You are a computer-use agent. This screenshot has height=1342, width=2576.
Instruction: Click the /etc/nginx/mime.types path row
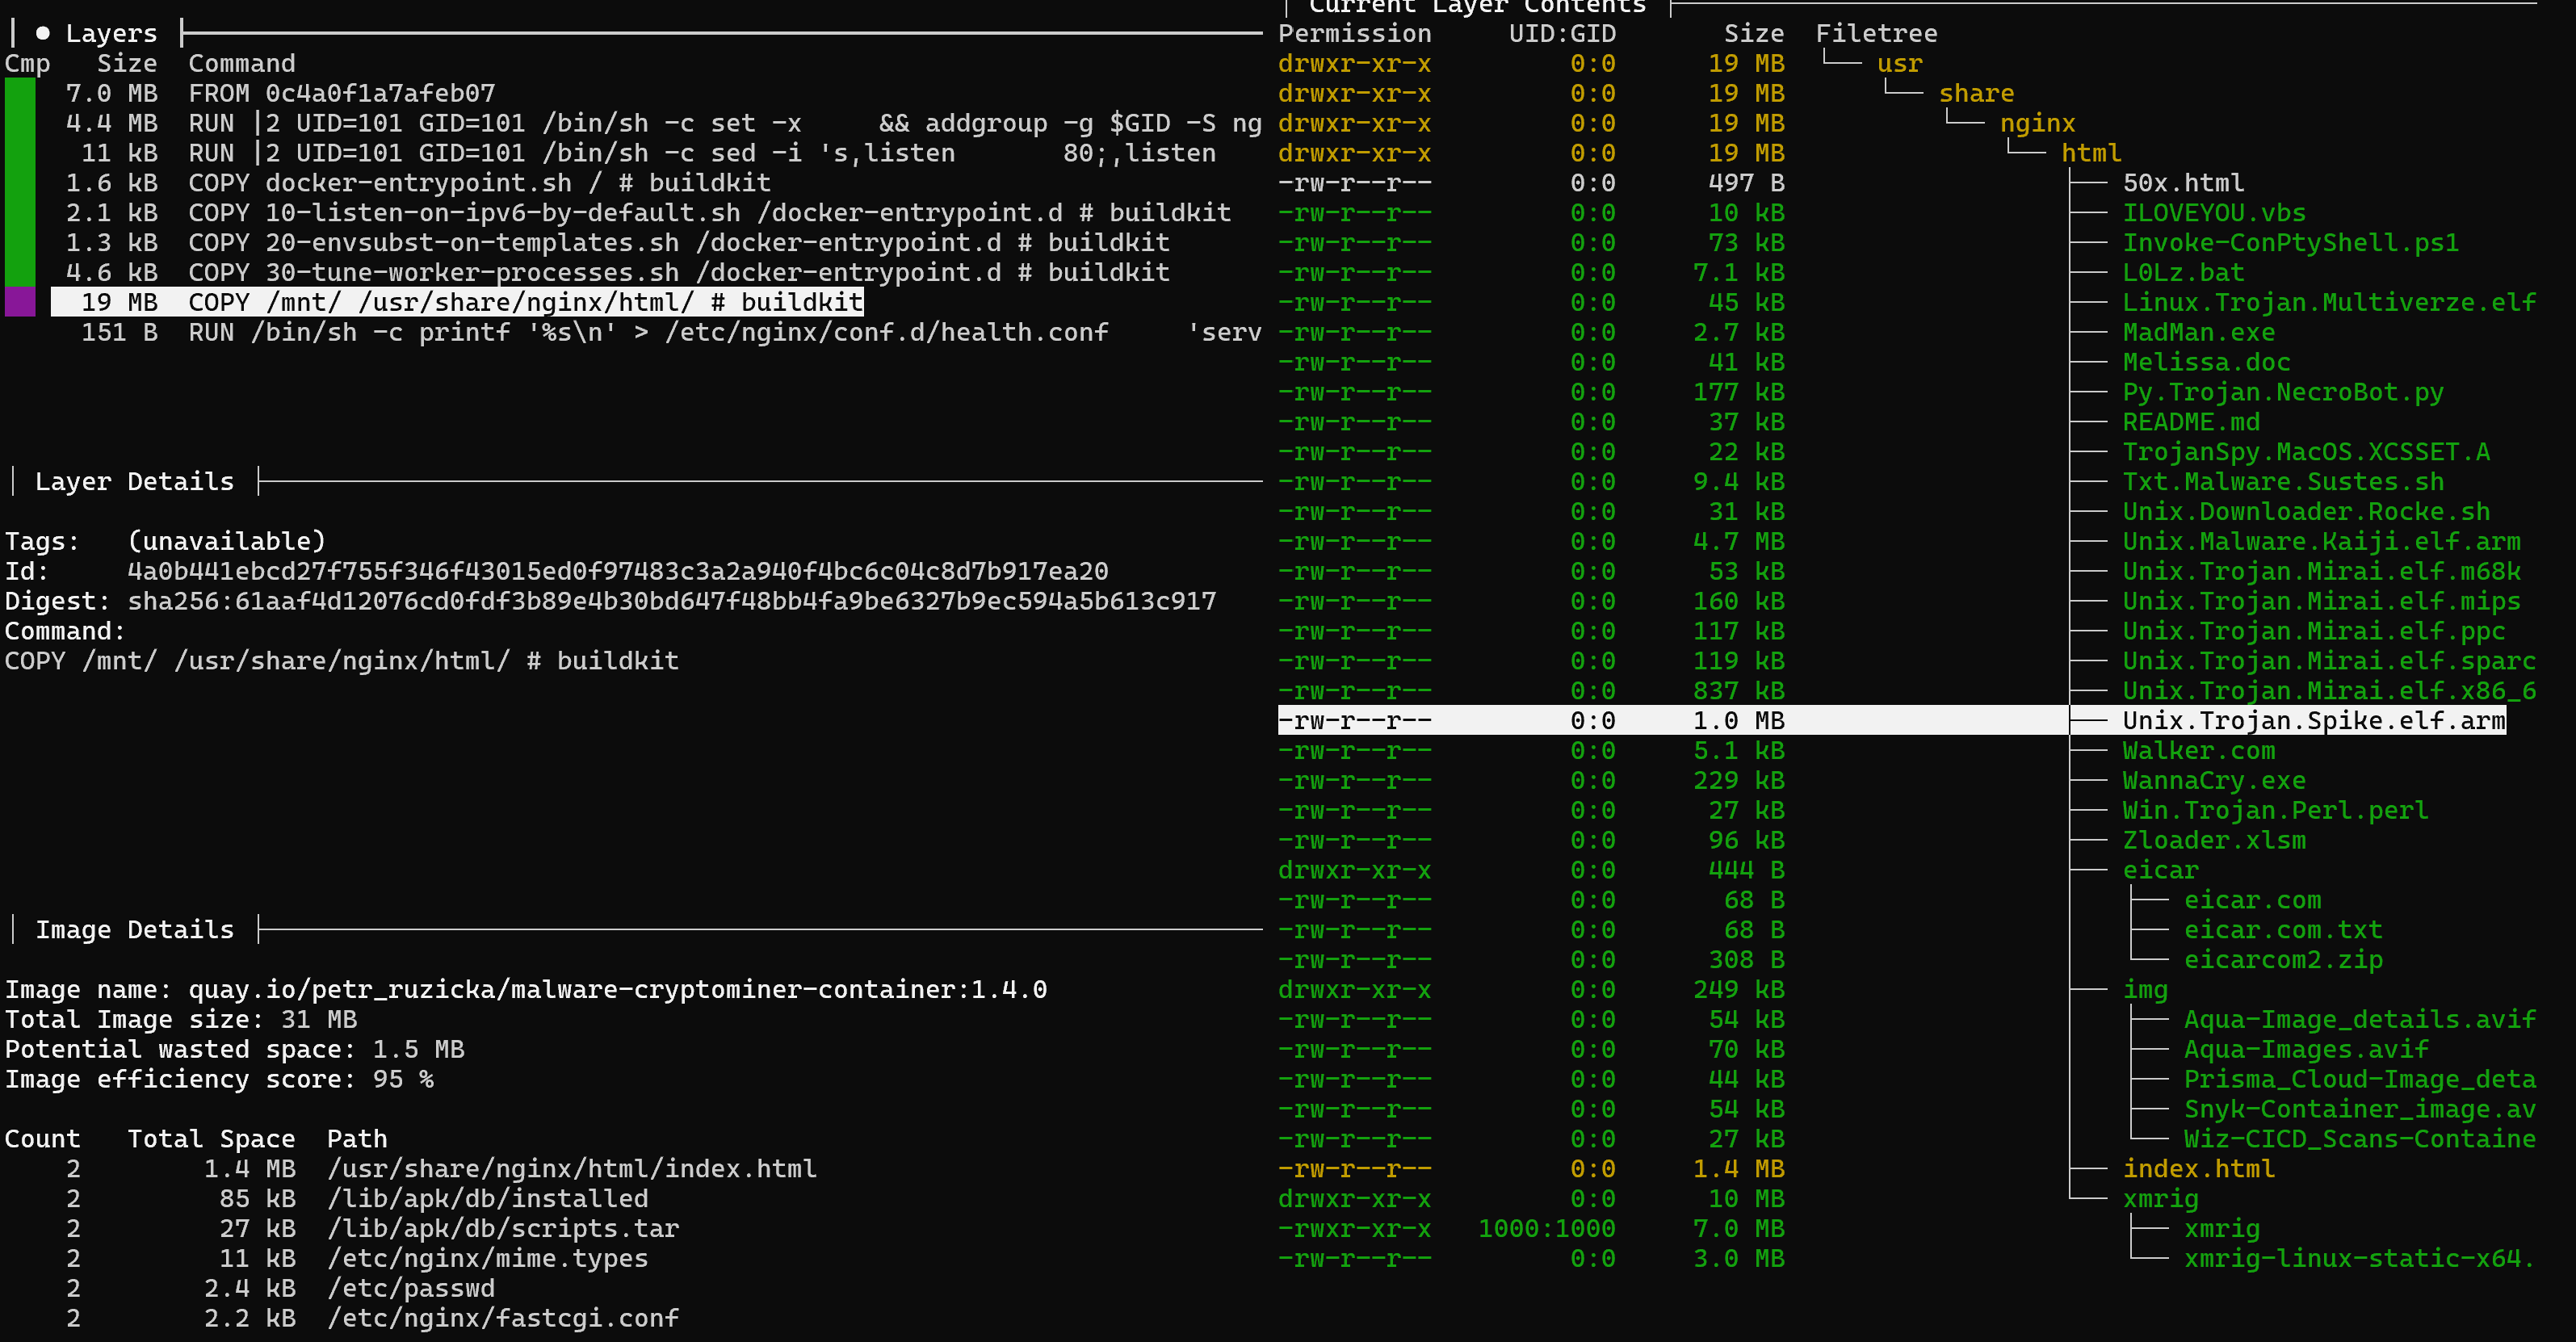[x=487, y=1258]
